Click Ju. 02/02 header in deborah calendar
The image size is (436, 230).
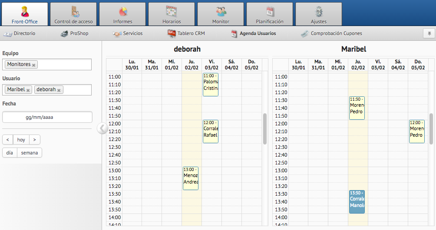192,65
